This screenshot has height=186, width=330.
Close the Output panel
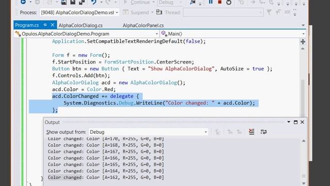point(302,122)
